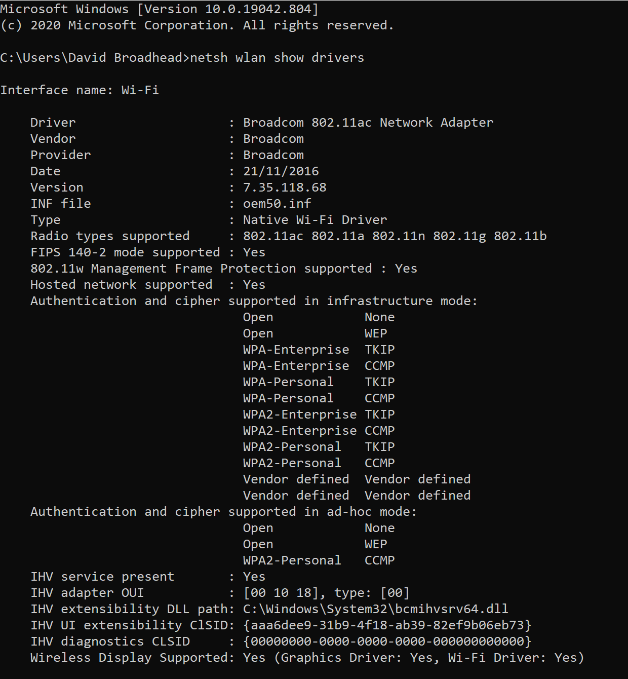Click the 802.11ac radio type entry

[273, 236]
